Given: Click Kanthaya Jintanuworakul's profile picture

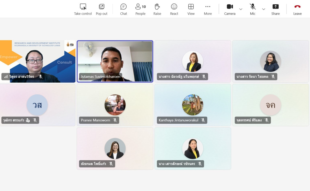Looking at the screenshot, I should 192,105.
